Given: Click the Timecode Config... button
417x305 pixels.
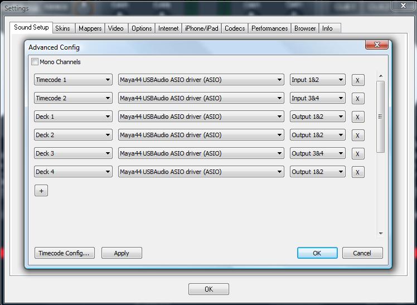Looking at the screenshot, I should (65, 253).
